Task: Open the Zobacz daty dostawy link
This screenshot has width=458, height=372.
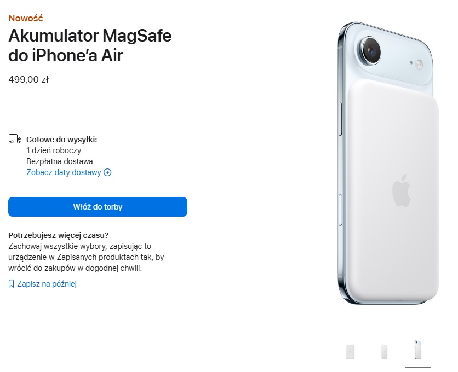Action: pos(64,172)
